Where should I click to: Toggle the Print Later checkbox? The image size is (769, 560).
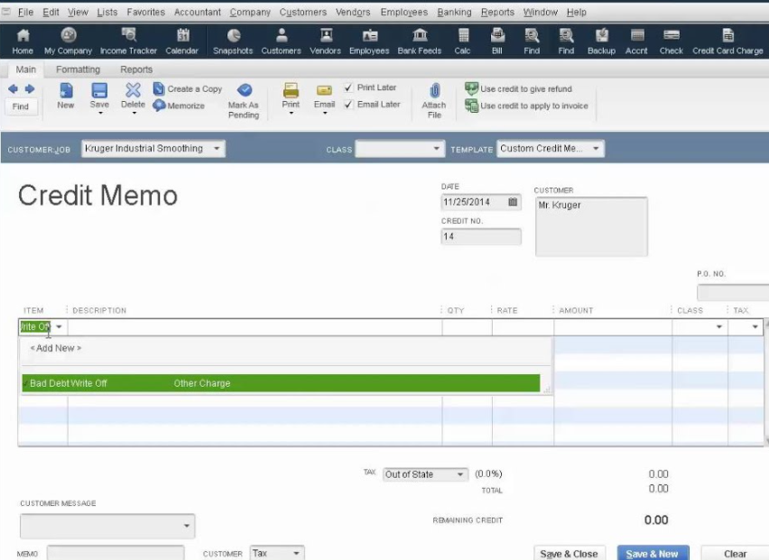[348, 87]
